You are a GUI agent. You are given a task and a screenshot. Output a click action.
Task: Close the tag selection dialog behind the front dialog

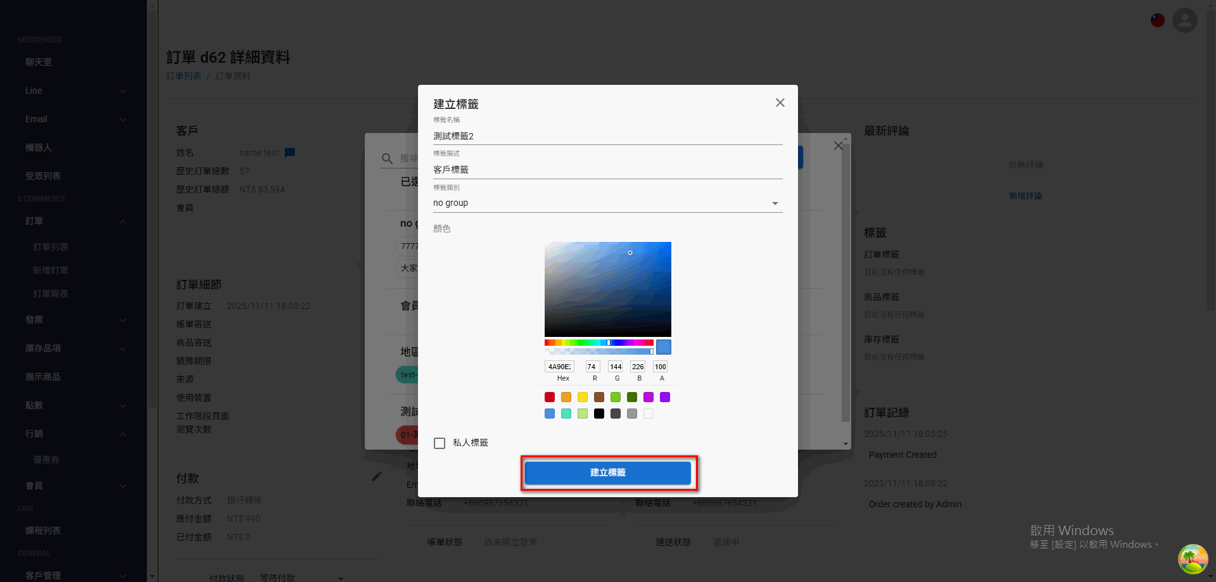coord(838,146)
